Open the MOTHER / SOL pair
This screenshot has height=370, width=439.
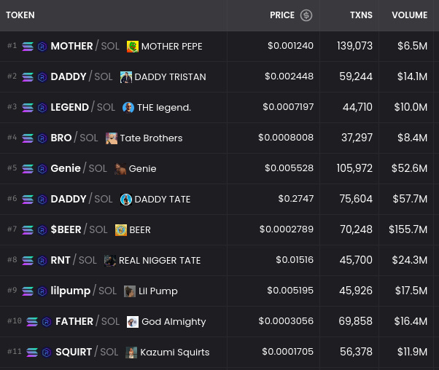[x=85, y=46]
